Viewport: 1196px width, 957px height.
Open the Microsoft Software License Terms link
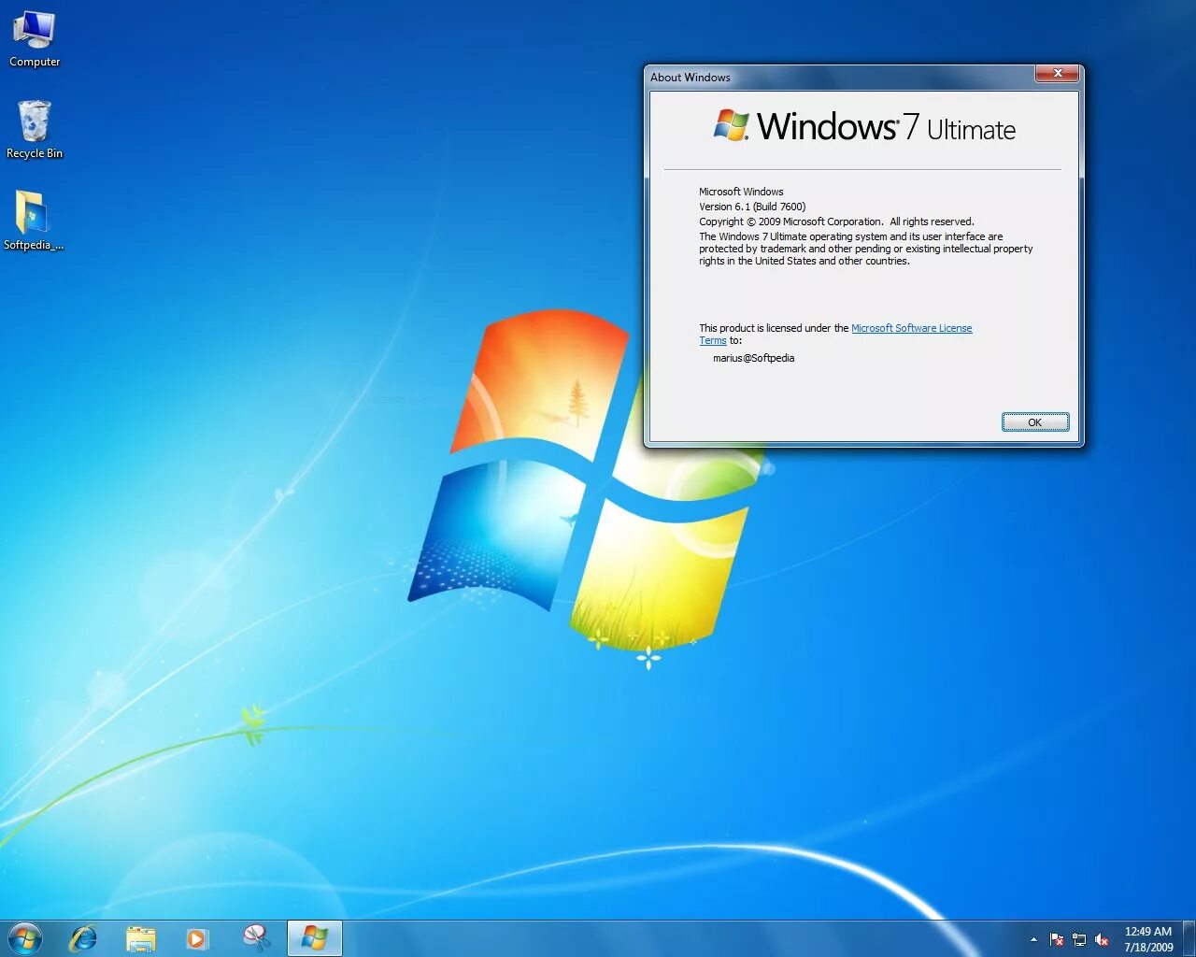tap(911, 328)
